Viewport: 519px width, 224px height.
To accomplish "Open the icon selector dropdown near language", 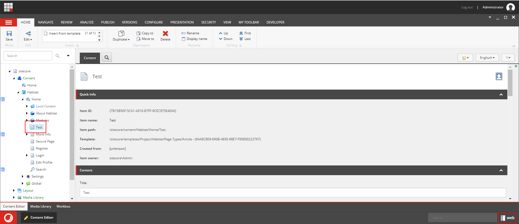I will click(x=465, y=58).
